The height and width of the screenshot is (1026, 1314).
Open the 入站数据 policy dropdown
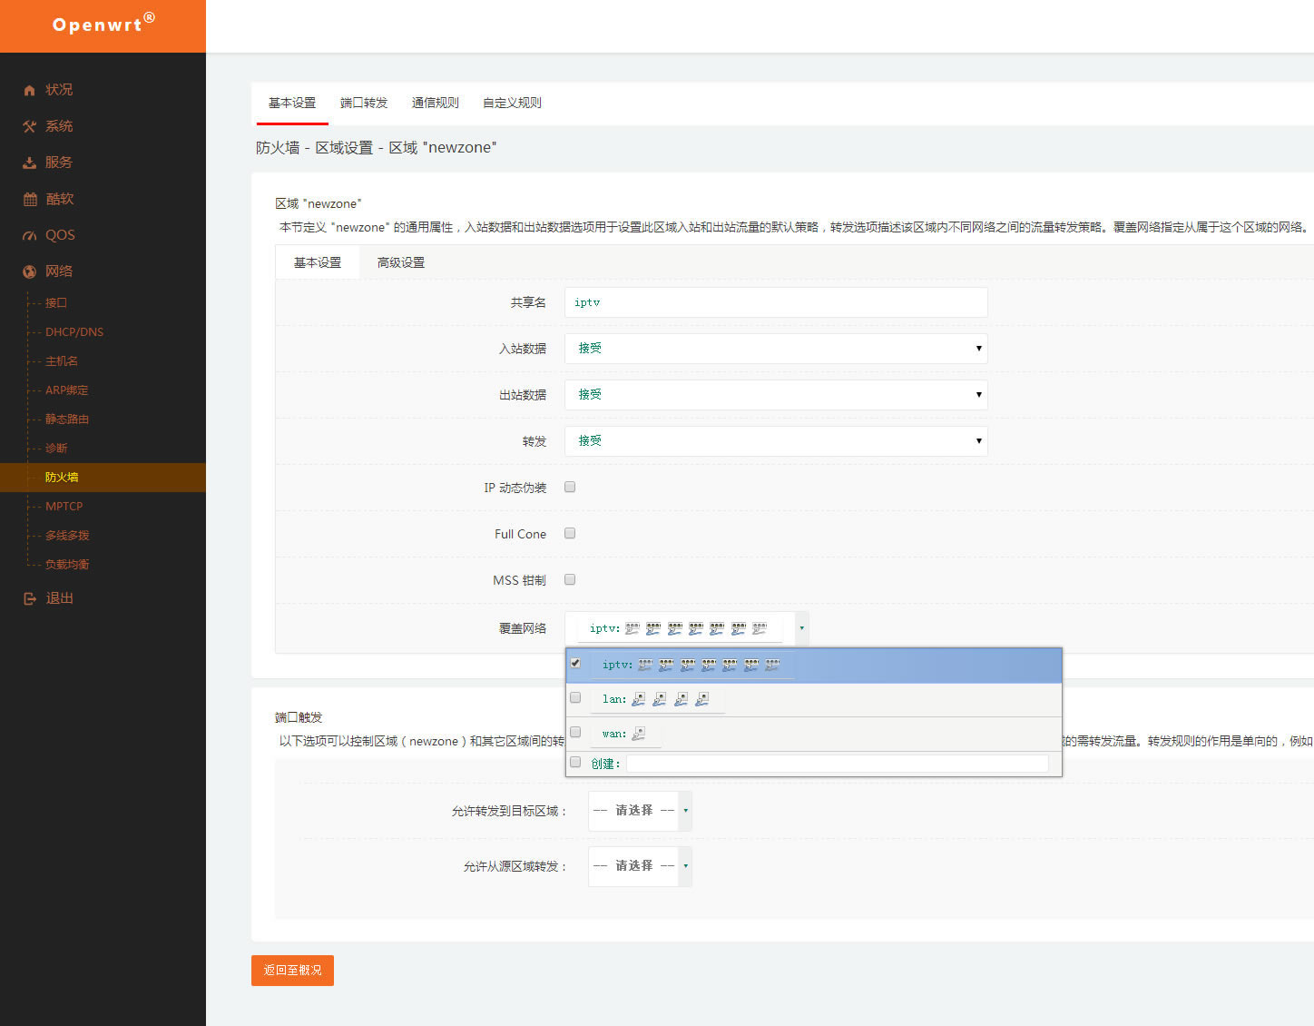click(x=775, y=349)
